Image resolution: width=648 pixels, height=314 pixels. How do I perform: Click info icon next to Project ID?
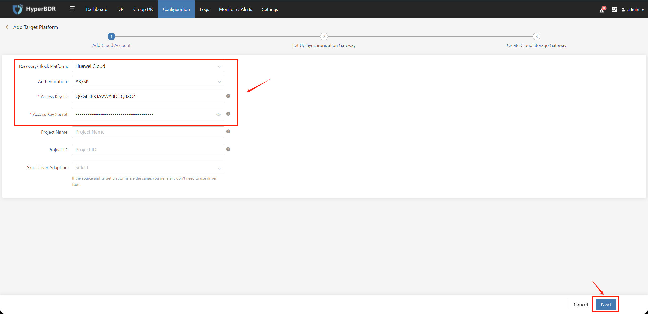[x=228, y=149]
